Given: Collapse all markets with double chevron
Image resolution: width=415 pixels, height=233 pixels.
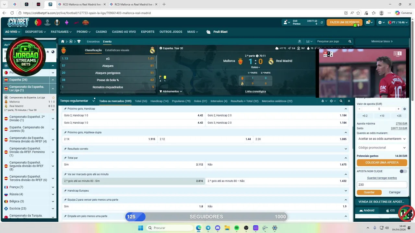Looking at the screenshot, I should pos(349,101).
